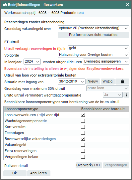132x180 pixels.
Task: Enable Vergoedingen belast checkbox
Action: [83, 157]
